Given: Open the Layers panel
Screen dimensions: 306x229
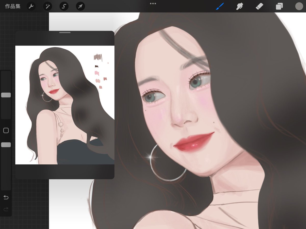Looking at the screenshot, I should point(279,6).
